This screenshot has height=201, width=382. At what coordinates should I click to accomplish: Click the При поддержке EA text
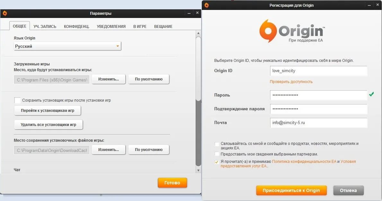tap(306, 40)
